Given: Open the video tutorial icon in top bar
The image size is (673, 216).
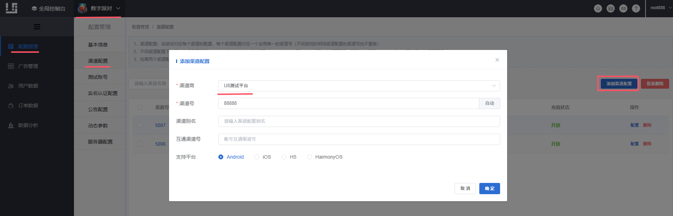Looking at the screenshot, I should [x=623, y=8].
